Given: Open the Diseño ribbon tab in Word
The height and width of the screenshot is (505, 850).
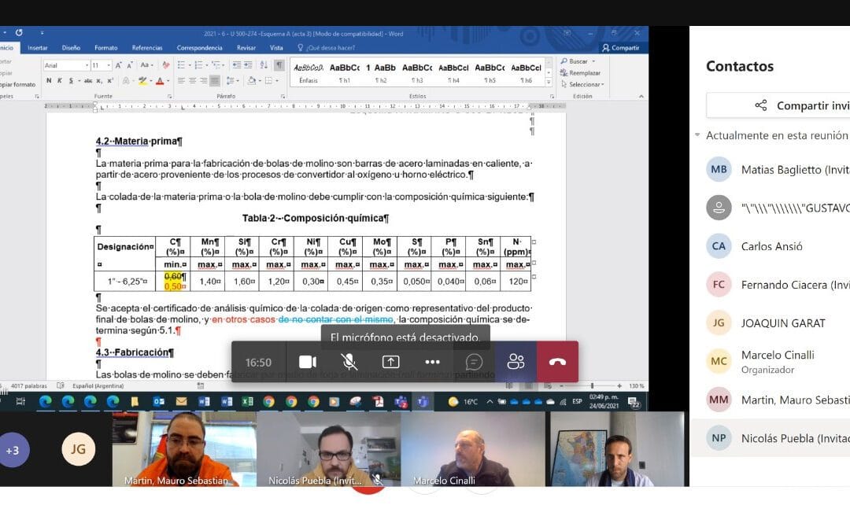Looking at the screenshot, I should tap(71, 48).
